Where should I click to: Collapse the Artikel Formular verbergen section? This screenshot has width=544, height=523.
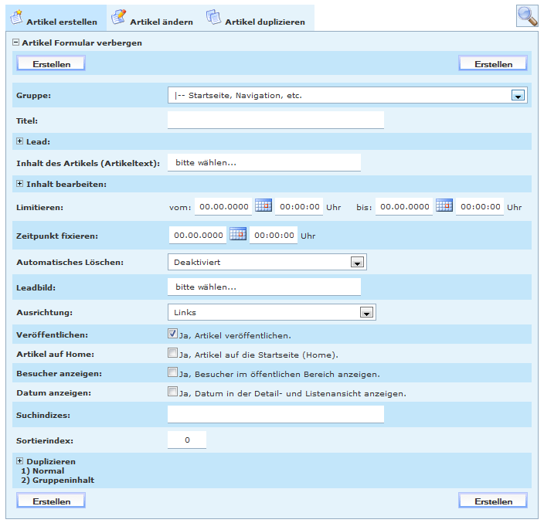tap(15, 43)
